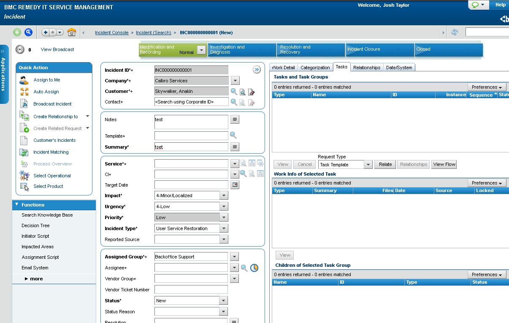The height and width of the screenshot is (323, 509).
Task: Open the Identification and Recording stage dropdown
Action: [x=201, y=50]
